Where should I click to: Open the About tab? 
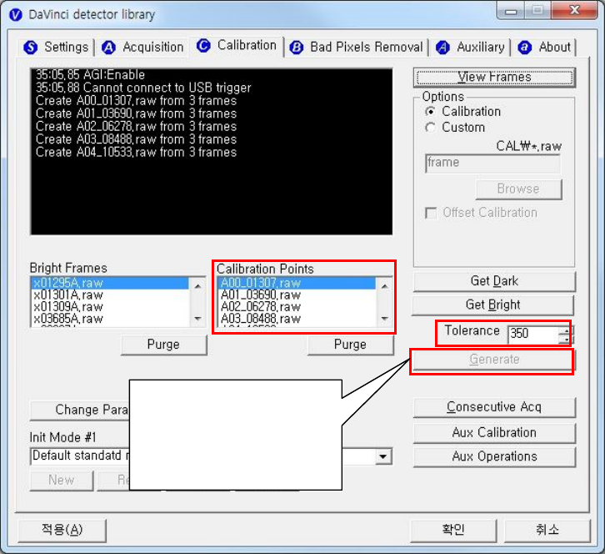point(544,47)
